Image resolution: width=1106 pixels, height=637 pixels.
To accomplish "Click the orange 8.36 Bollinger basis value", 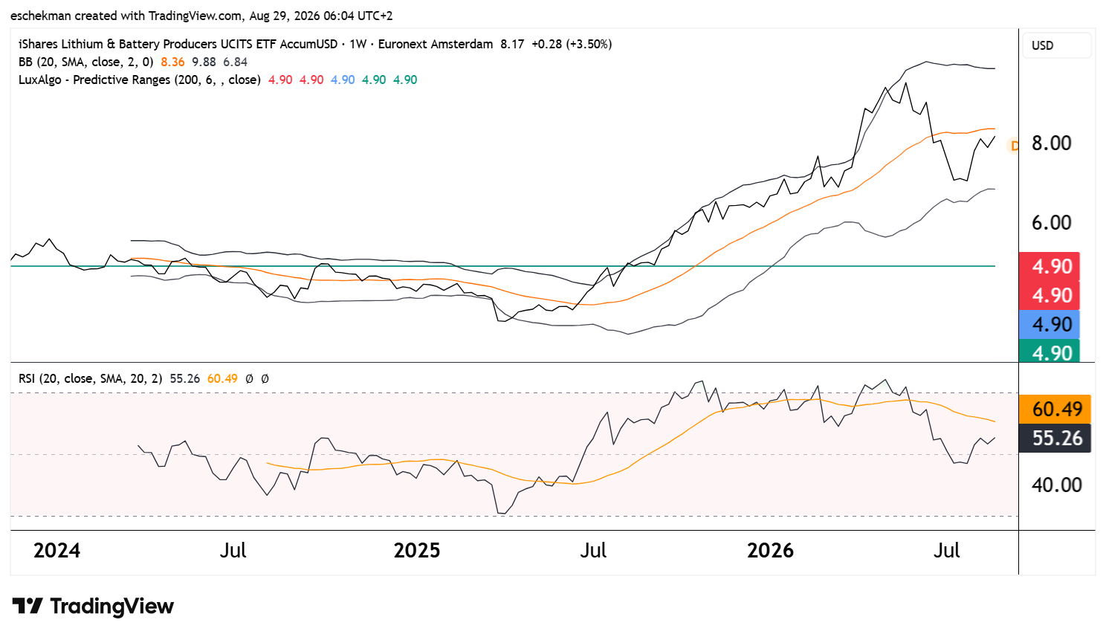I will click(x=172, y=62).
